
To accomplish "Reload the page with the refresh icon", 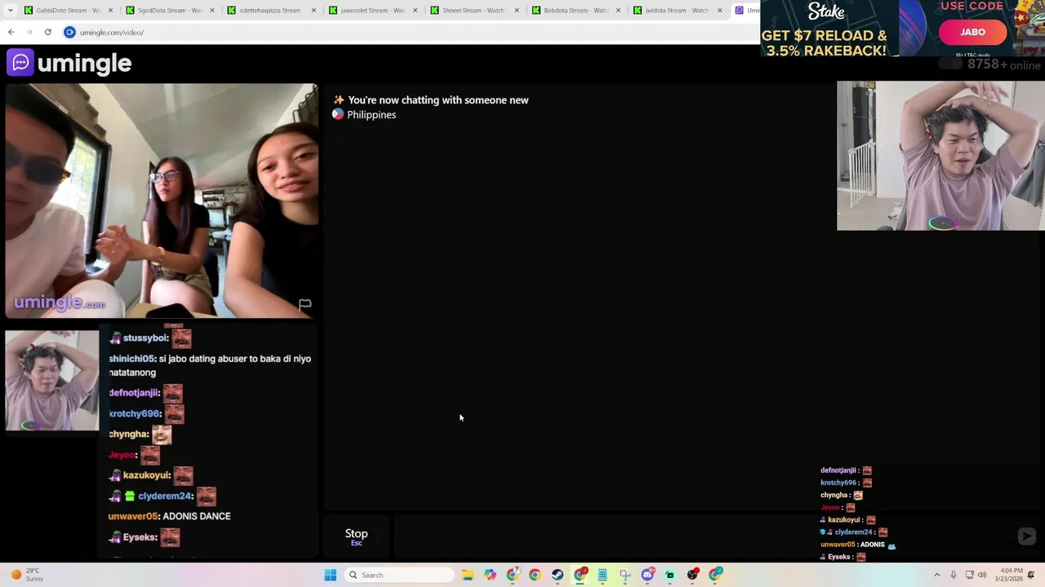I will (x=48, y=32).
